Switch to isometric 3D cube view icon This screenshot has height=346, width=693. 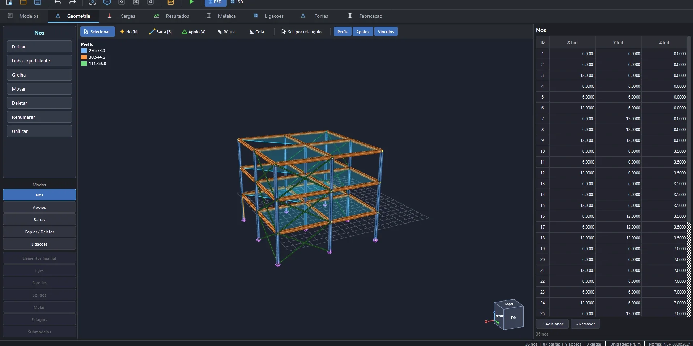107,2
